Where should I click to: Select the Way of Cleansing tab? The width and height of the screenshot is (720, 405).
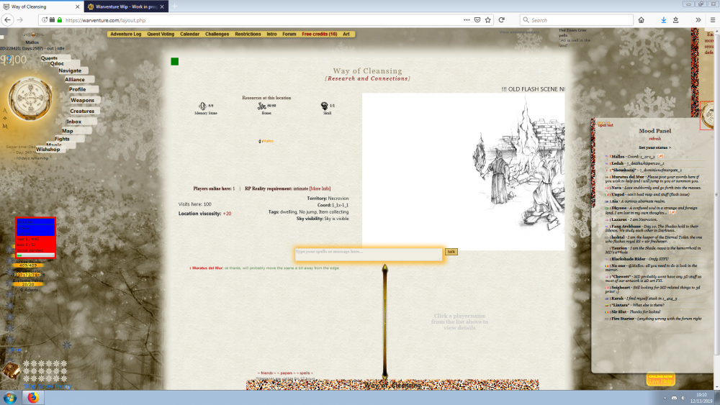41,6
